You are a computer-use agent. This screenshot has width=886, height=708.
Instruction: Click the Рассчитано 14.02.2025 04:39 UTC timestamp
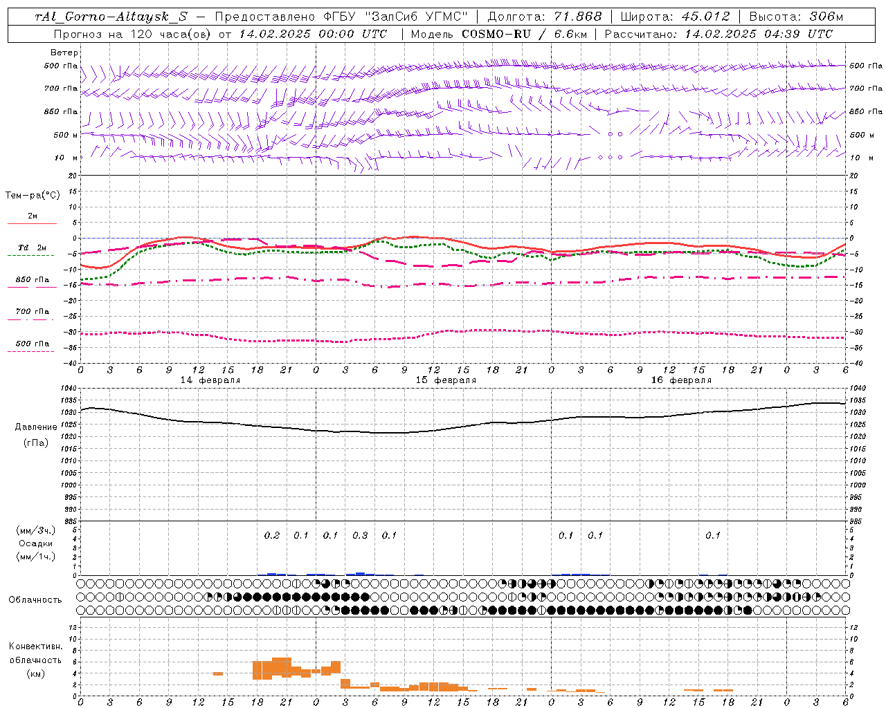[x=719, y=34]
